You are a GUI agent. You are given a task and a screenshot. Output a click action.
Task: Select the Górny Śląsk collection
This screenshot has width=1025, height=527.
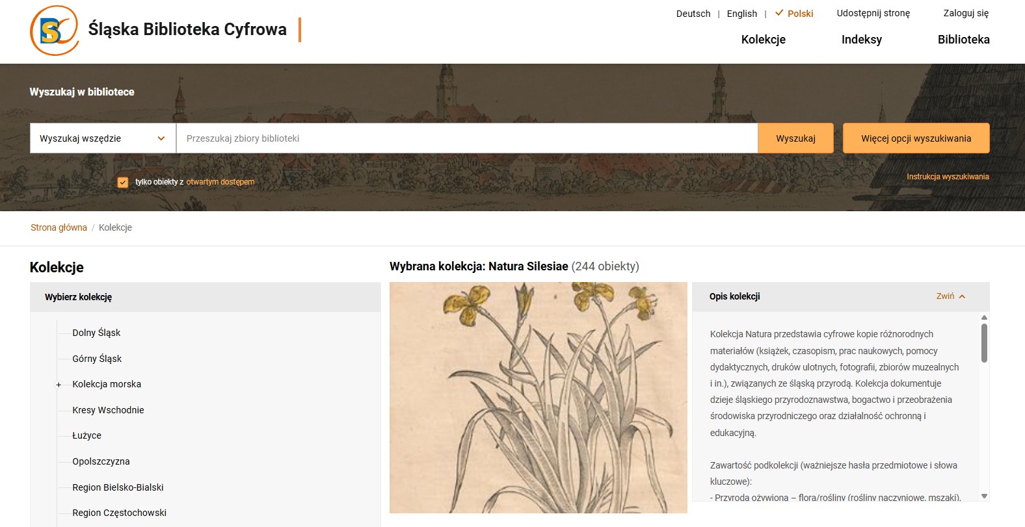point(97,359)
